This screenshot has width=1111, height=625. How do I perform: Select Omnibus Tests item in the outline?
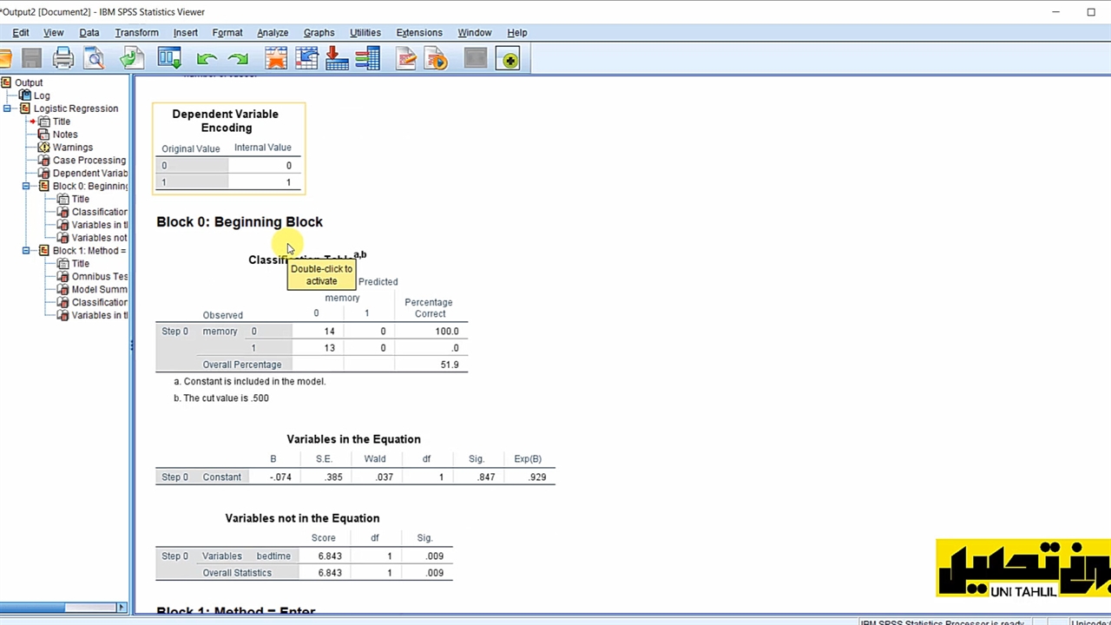point(99,277)
